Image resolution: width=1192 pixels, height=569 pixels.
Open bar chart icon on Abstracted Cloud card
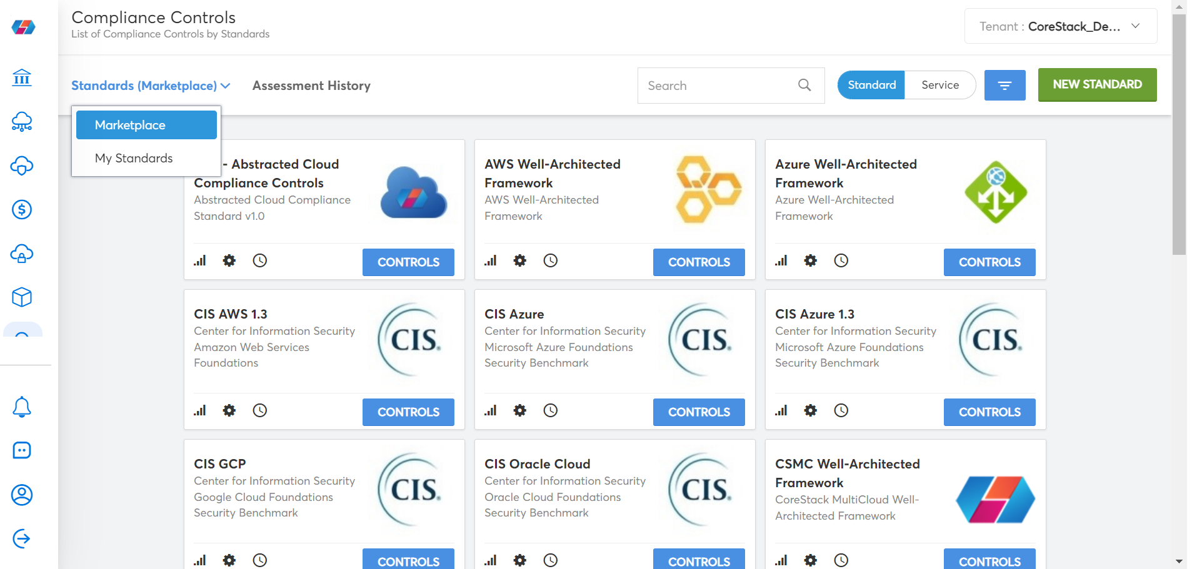[200, 260]
